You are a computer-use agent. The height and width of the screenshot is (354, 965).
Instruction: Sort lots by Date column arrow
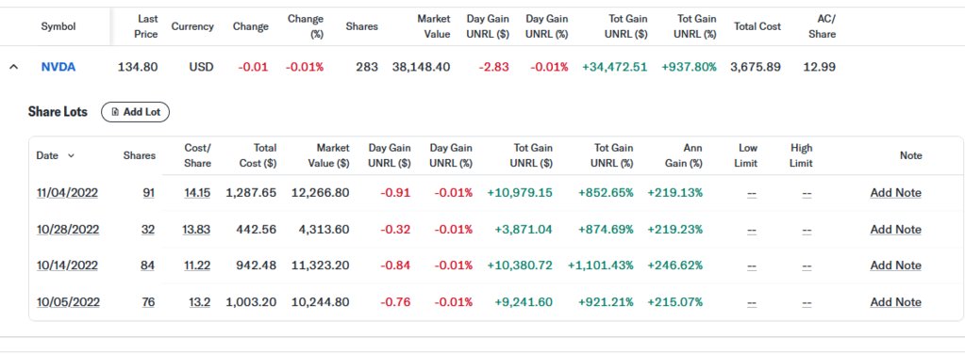(71, 155)
